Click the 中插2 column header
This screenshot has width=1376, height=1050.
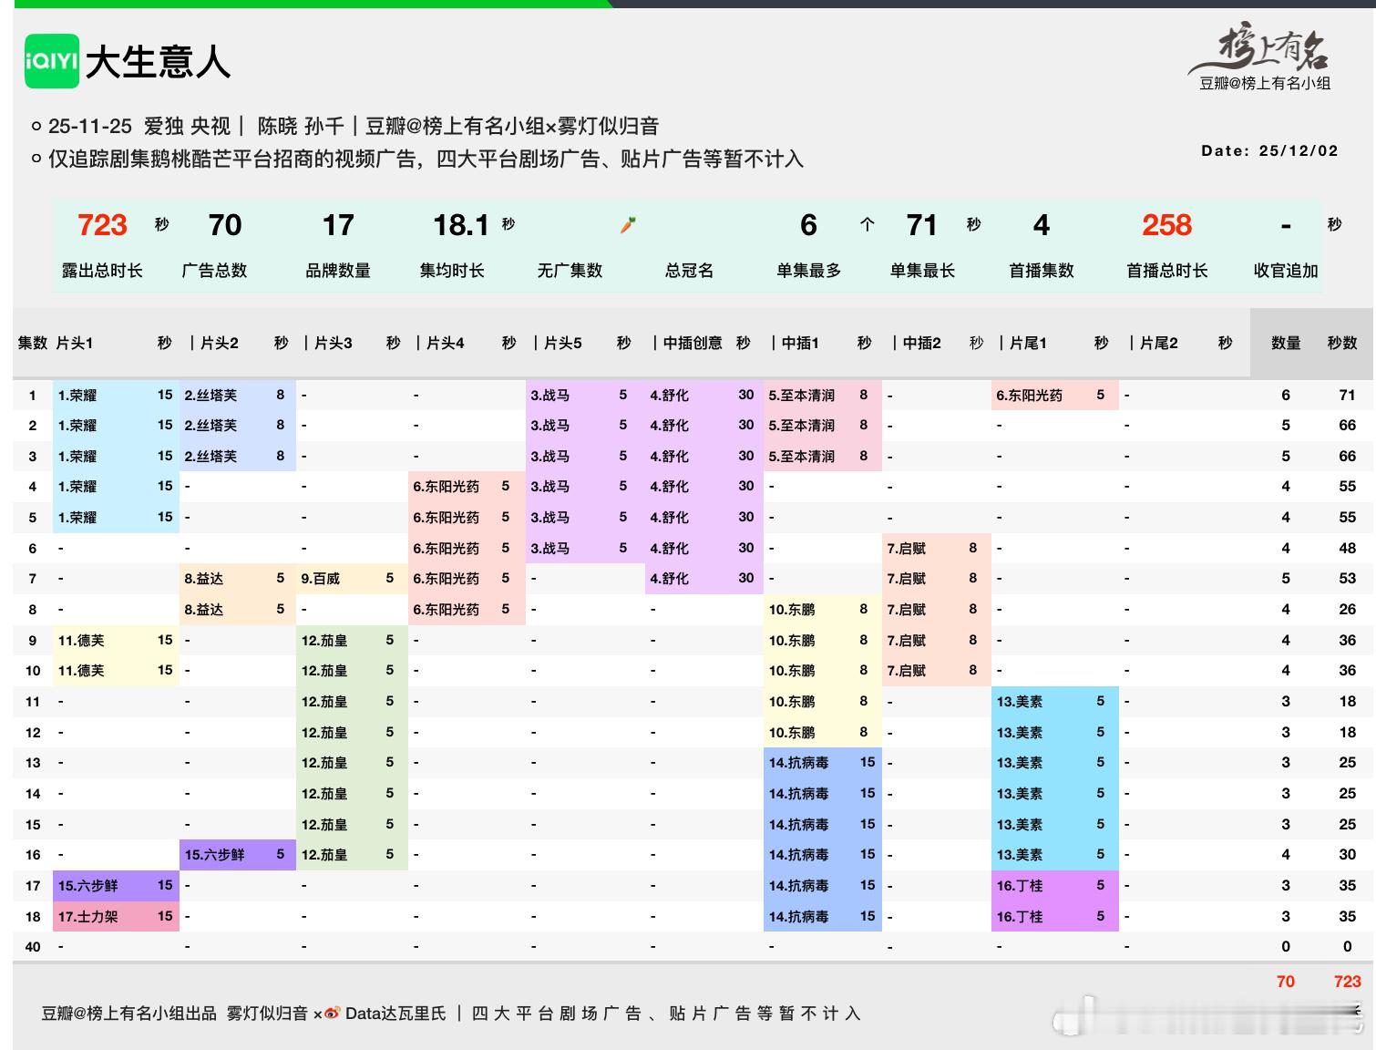[922, 343]
